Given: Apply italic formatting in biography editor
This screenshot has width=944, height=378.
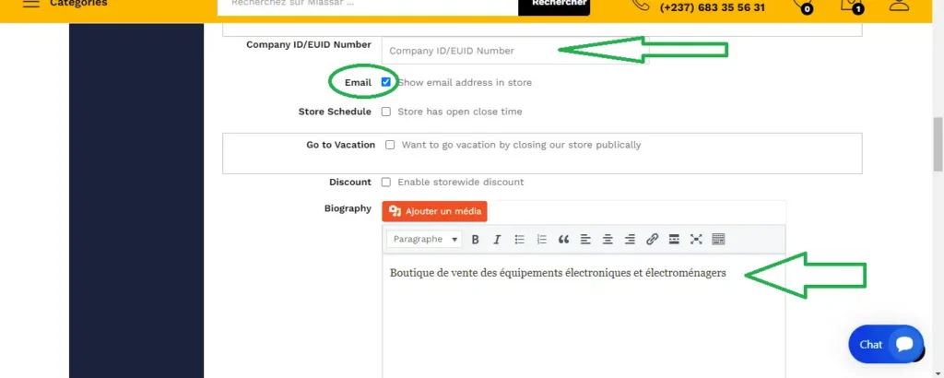Looking at the screenshot, I should [x=497, y=240].
